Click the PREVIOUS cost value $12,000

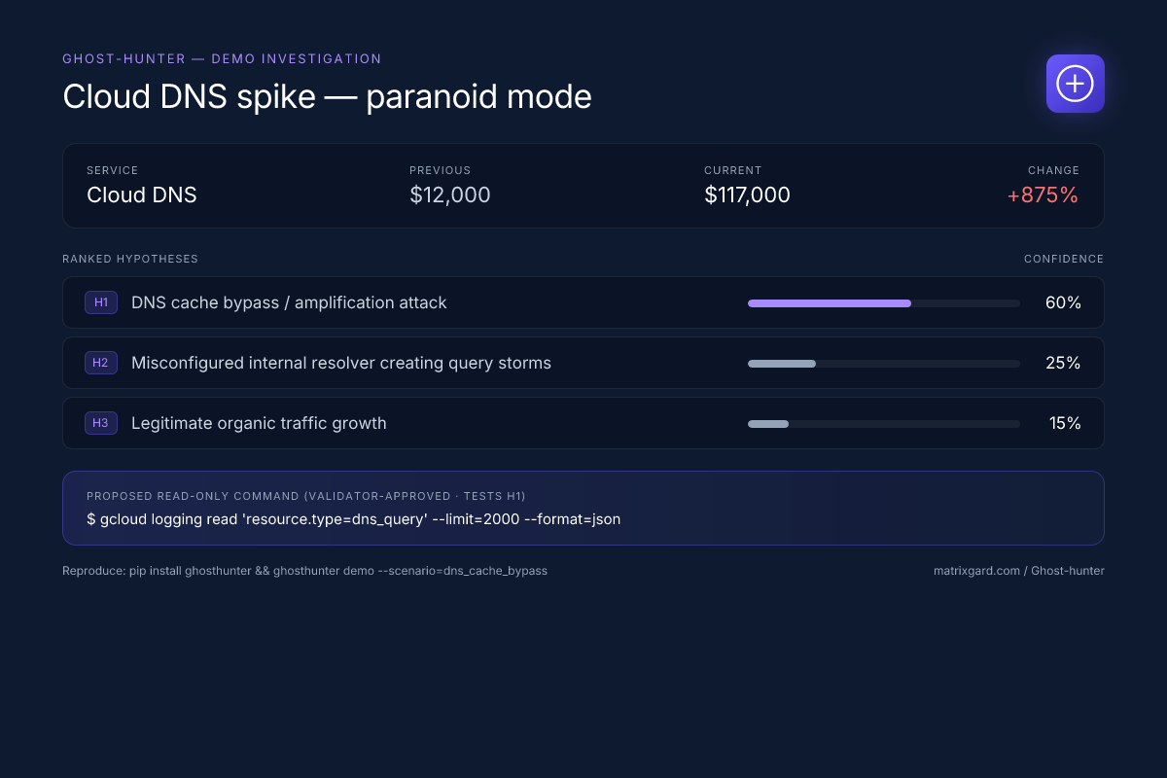[449, 194]
